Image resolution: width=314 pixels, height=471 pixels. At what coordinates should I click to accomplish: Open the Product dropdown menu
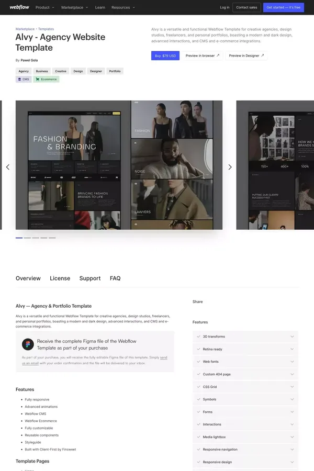[x=45, y=7]
